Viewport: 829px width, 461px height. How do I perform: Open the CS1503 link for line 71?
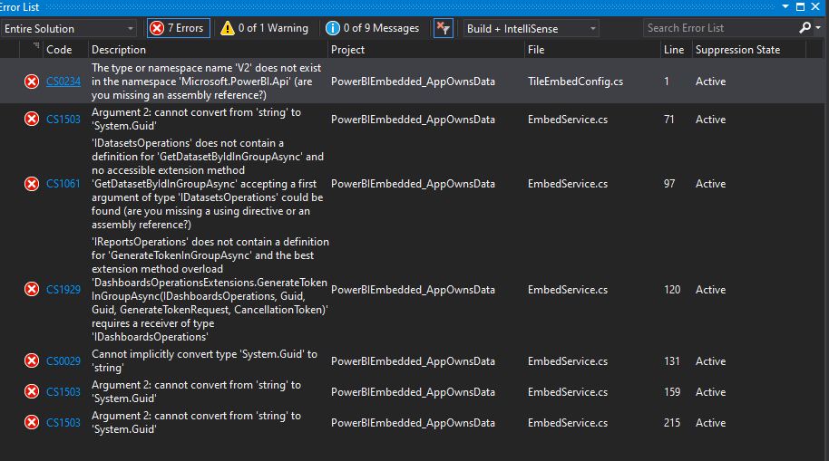63,120
